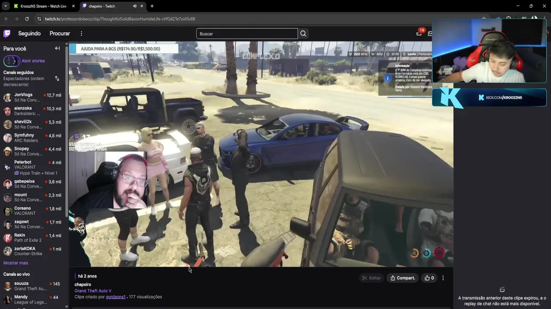Click Rakin avatar icon
551x309 pixels.
coord(7,237)
